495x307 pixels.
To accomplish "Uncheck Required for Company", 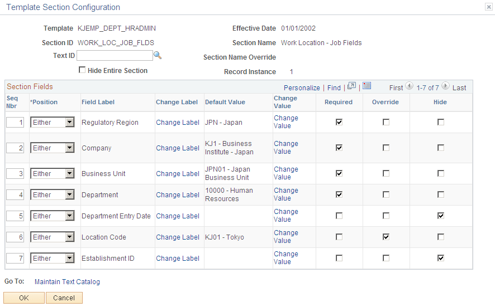I will coord(339,148).
